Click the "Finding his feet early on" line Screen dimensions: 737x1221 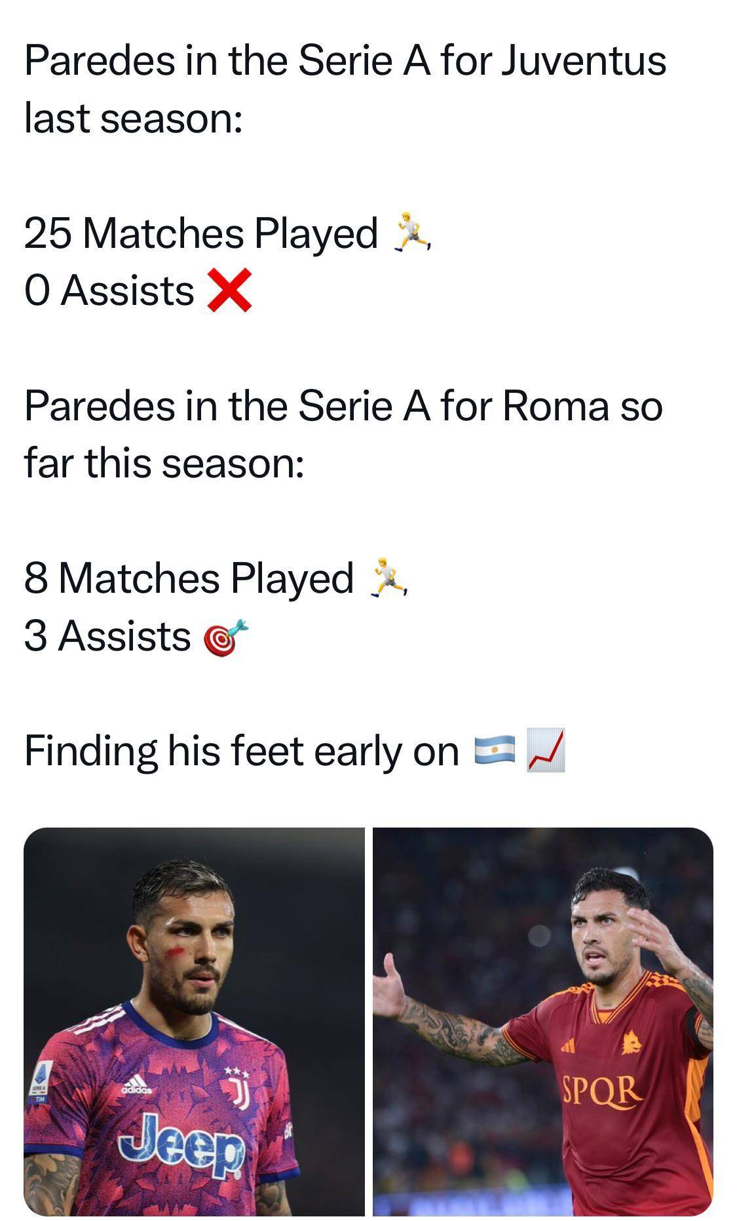(242, 751)
